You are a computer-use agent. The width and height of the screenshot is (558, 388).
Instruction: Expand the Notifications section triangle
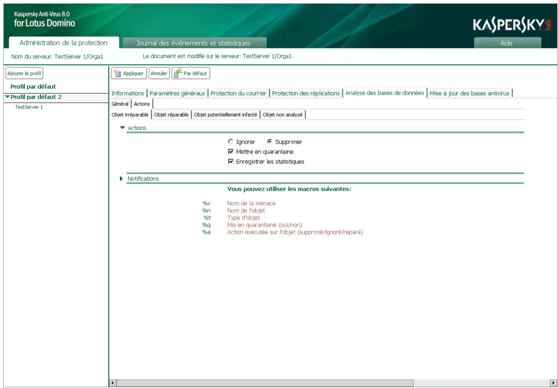121,178
